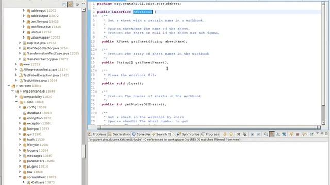This screenshot has width=330, height=185.
Task: Click the KettleAttribute search result summary text
Action: pyautogui.click(x=164, y=139)
